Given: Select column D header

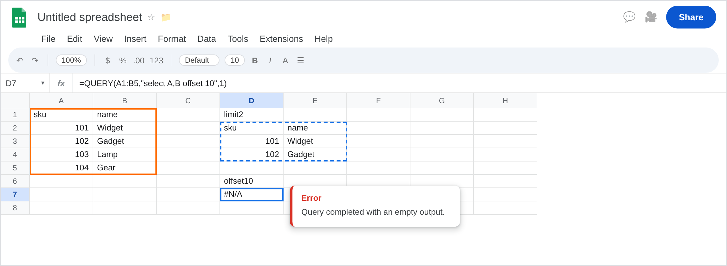Looking at the screenshot, I should tap(252, 101).
